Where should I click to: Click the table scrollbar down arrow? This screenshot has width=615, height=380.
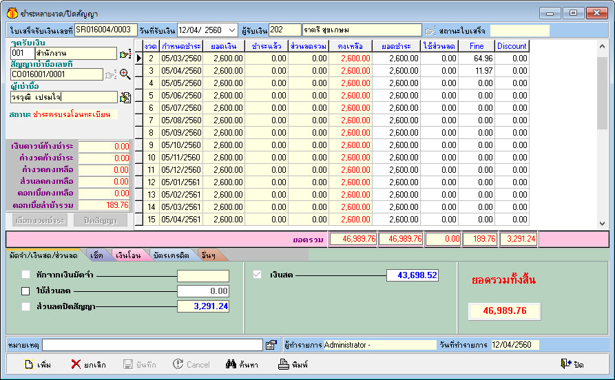tap(602, 224)
